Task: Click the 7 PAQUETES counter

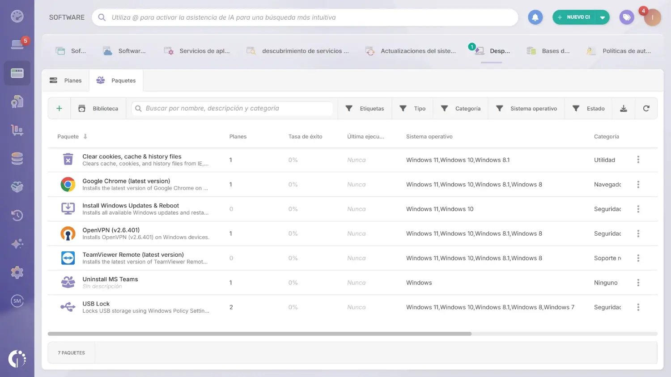Action: [x=71, y=353]
